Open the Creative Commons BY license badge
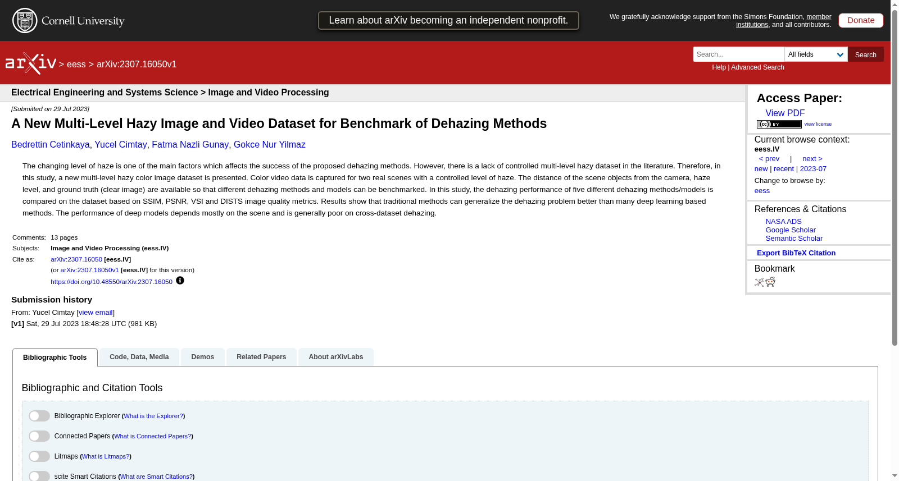The width and height of the screenshot is (899, 481). (x=779, y=124)
